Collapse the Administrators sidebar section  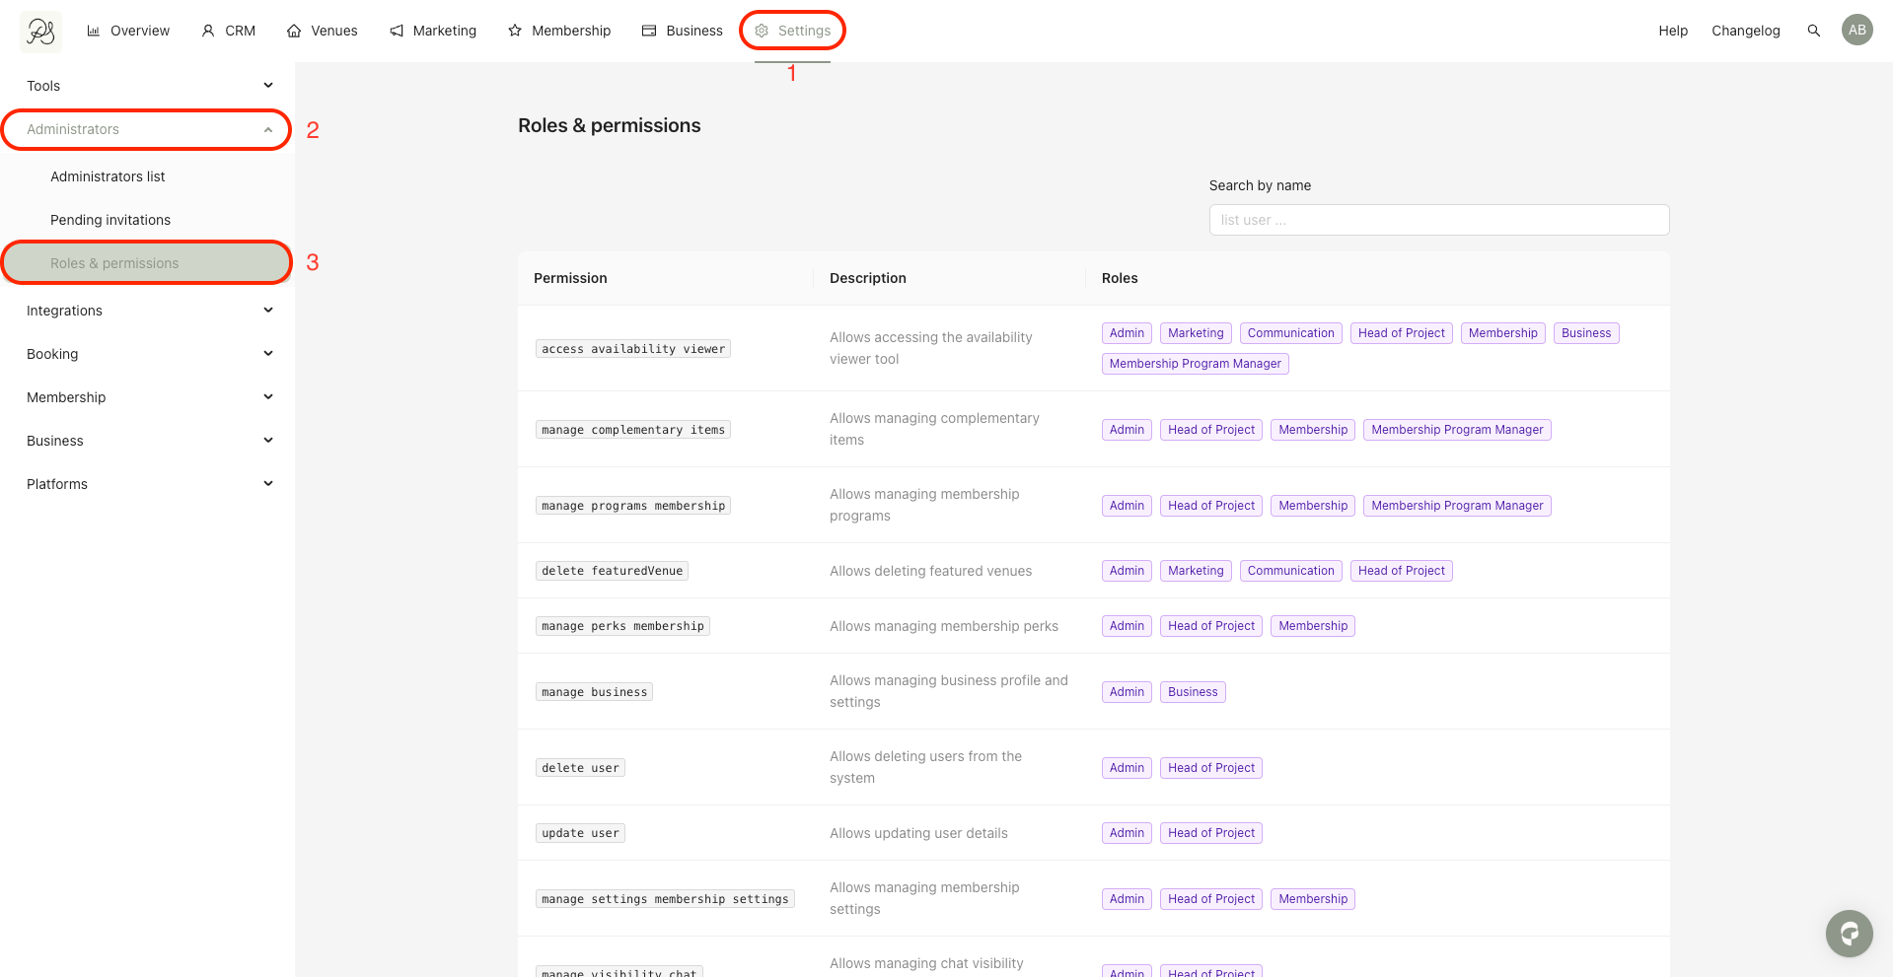(x=146, y=129)
